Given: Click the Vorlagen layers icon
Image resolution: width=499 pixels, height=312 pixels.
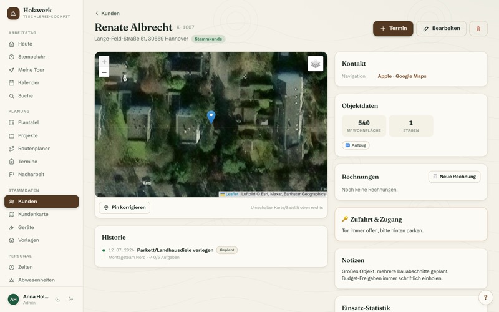Looking at the screenshot, I should [11, 240].
